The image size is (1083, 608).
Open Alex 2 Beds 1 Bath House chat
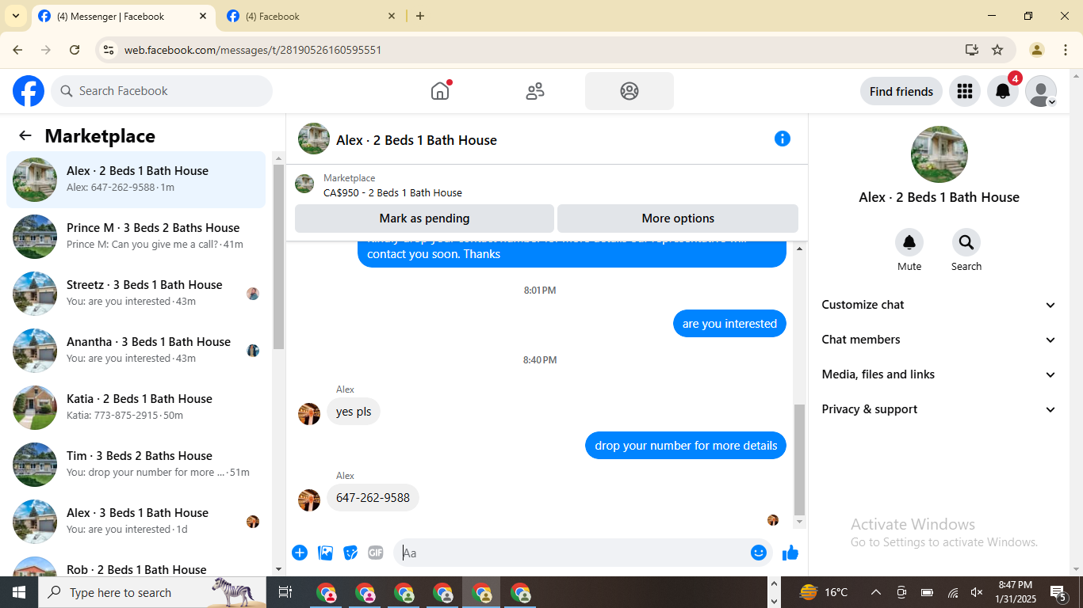[136, 180]
